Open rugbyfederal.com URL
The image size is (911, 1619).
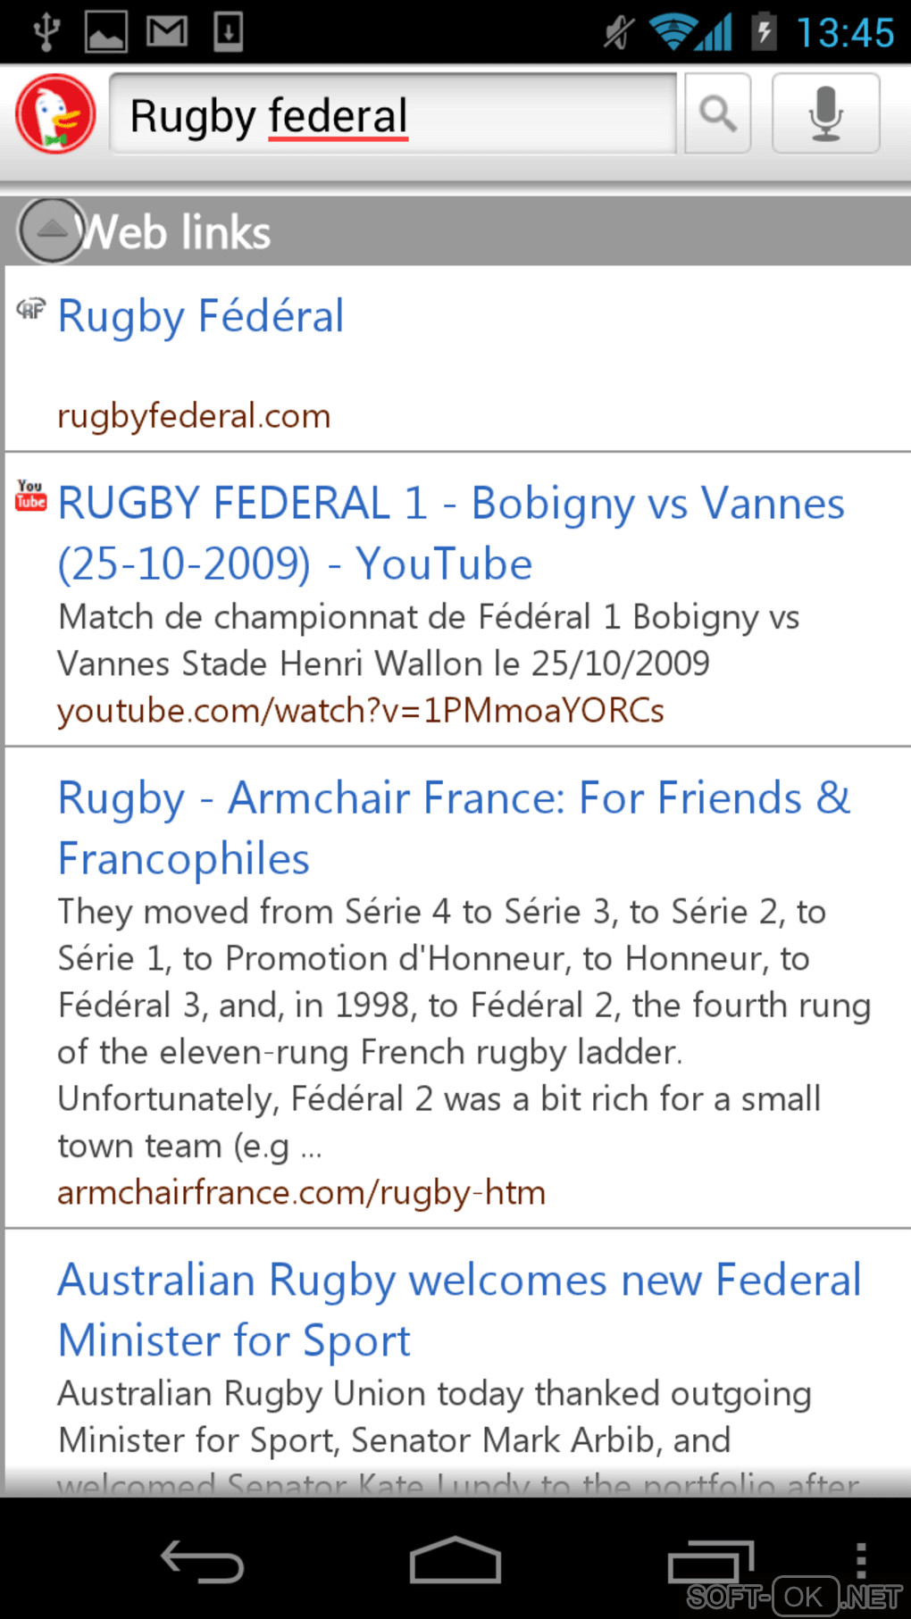[x=194, y=416]
